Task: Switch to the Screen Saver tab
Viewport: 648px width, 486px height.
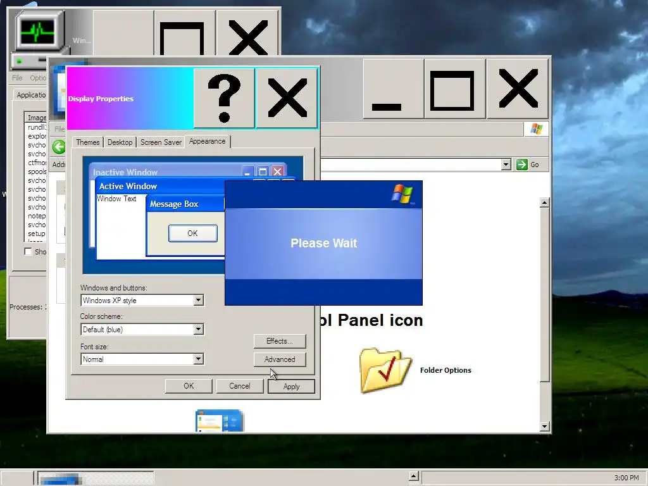Action: pyautogui.click(x=161, y=142)
